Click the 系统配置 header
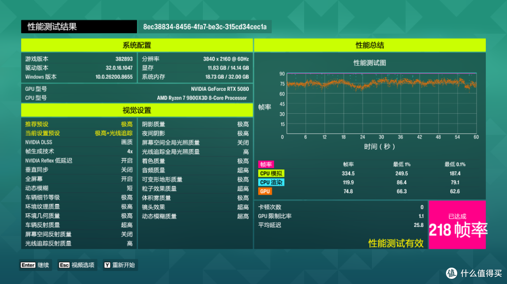The height and width of the screenshot is (284, 507). coord(137,45)
